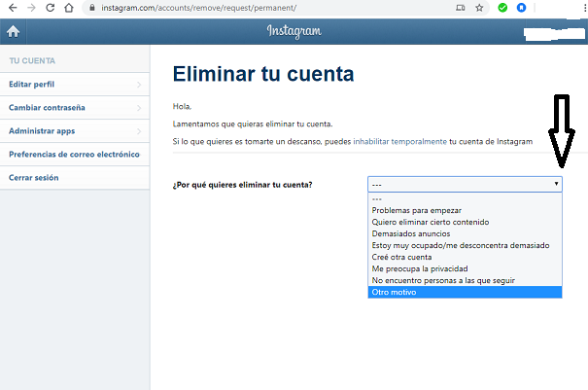Select 'Creé otra cuenta' option

coord(465,257)
